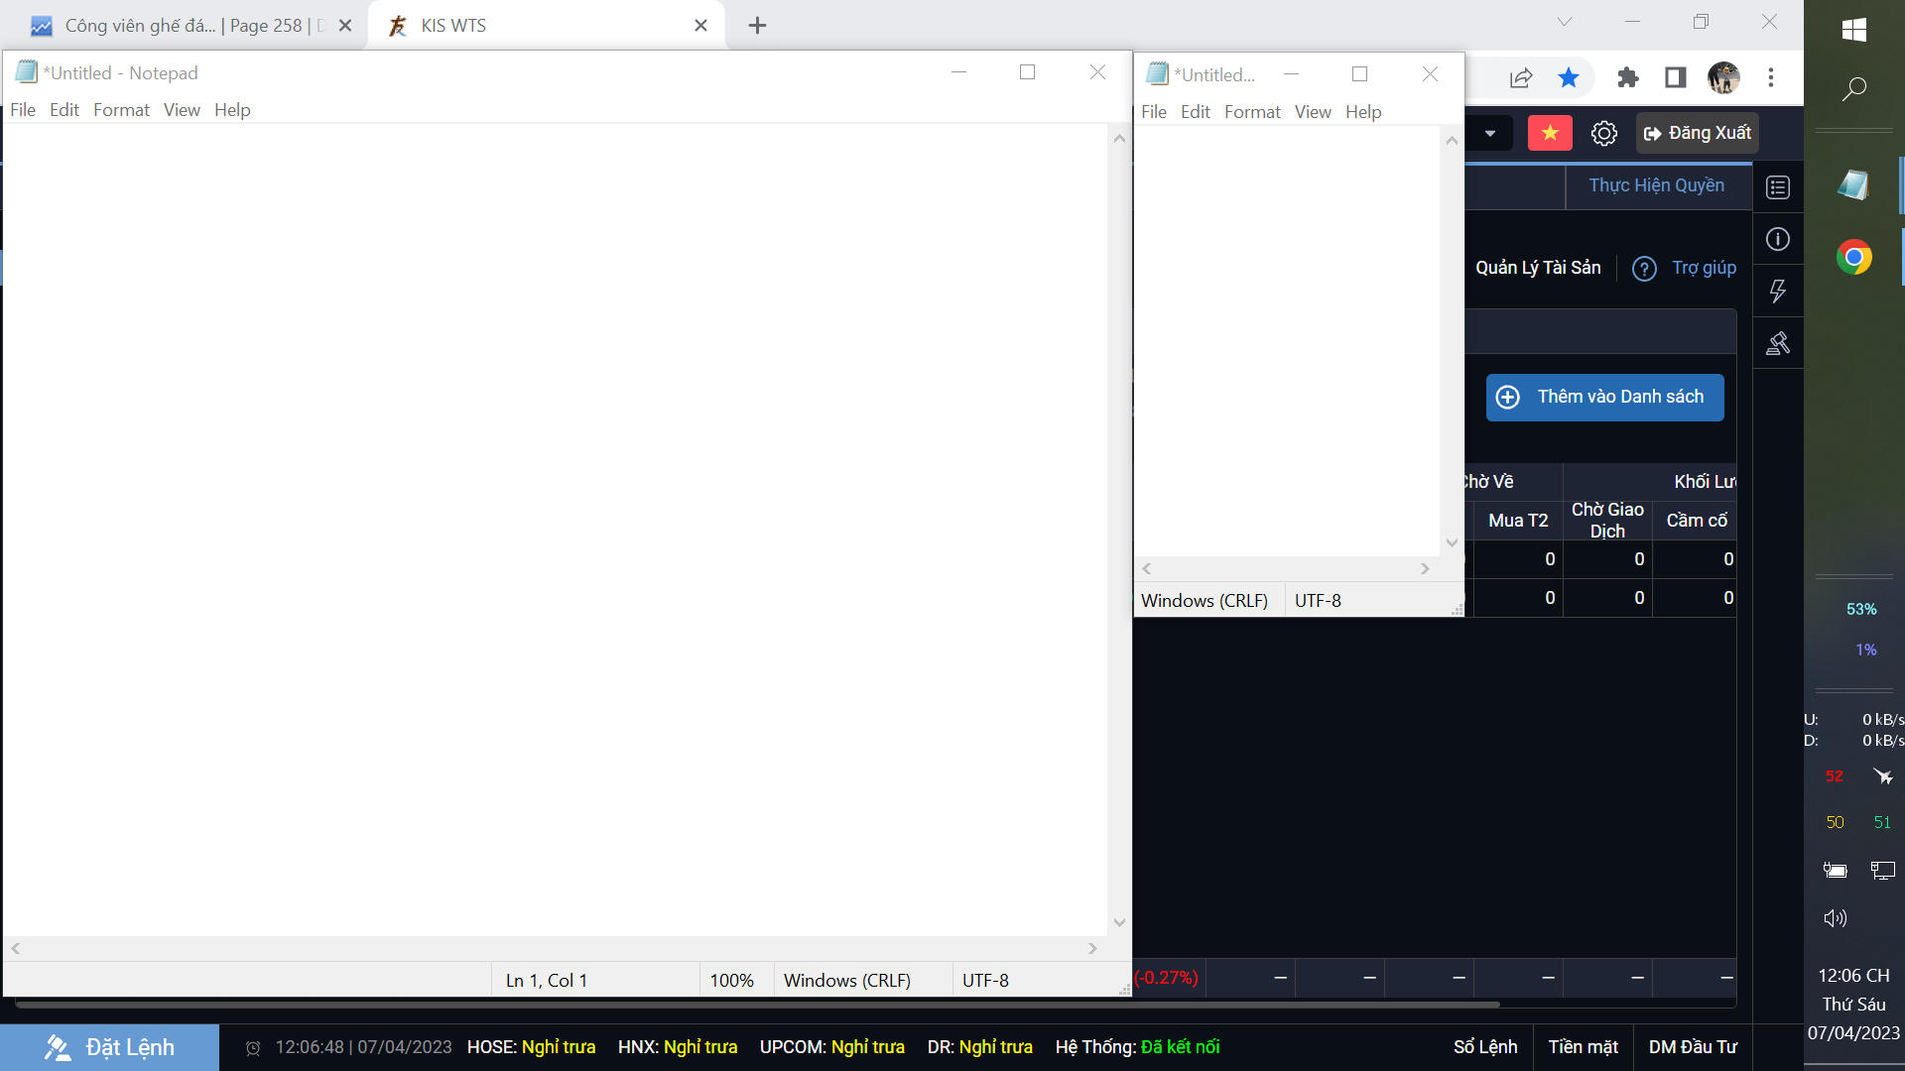Viewport: 1905px width, 1071px height.
Task: Click the share page icon
Action: click(1521, 77)
